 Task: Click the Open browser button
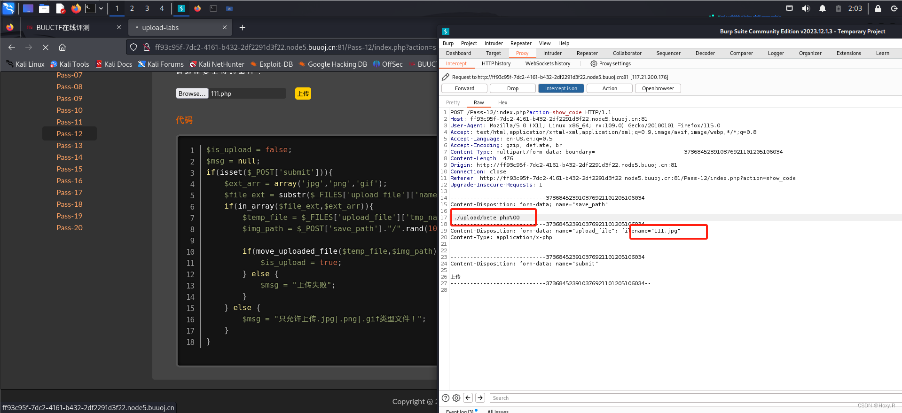click(658, 88)
